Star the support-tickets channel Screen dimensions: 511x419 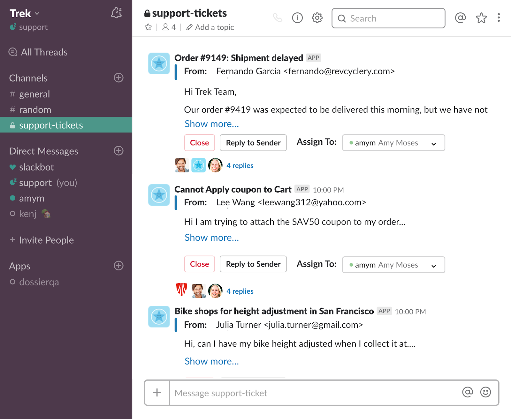coord(148,27)
